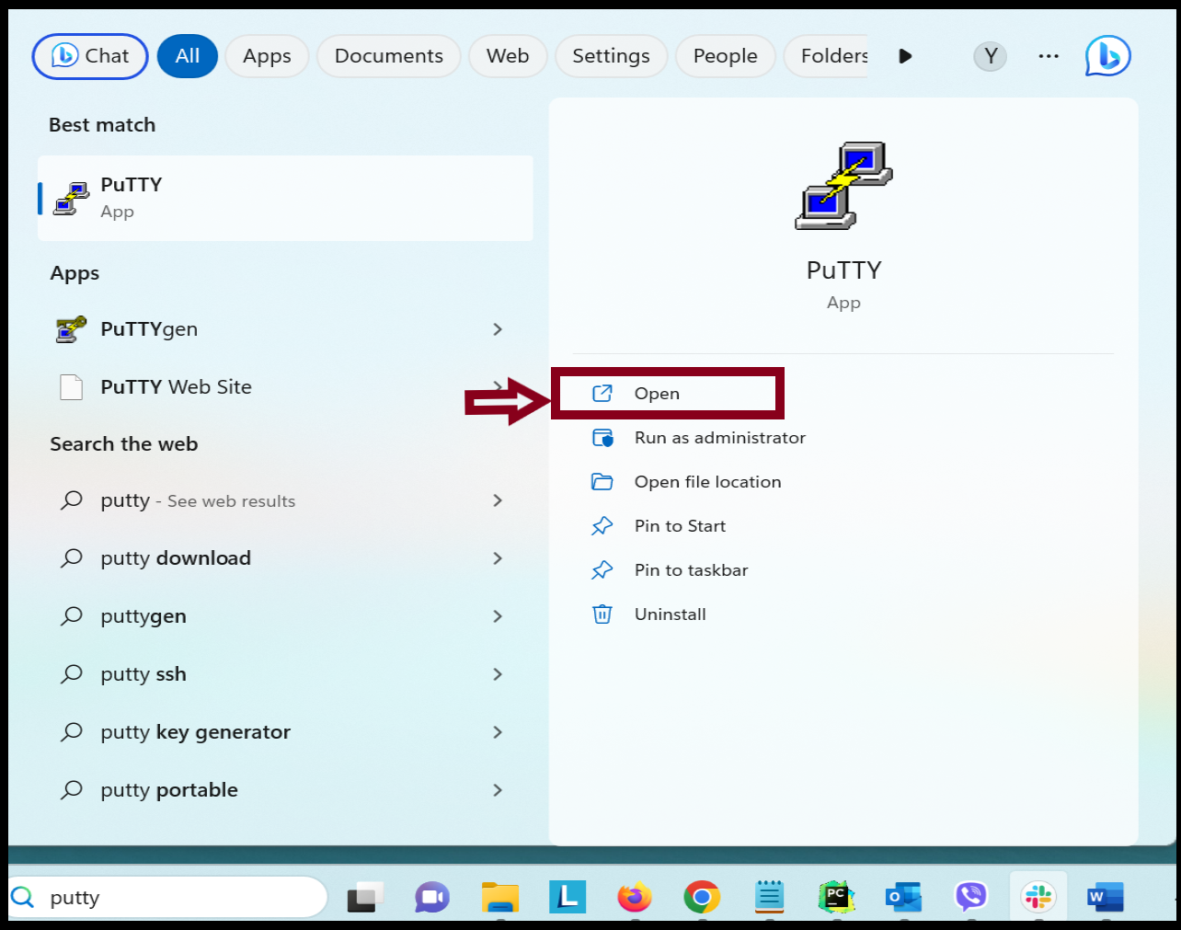Open Microsoft Word from the taskbar

pyautogui.click(x=1105, y=897)
